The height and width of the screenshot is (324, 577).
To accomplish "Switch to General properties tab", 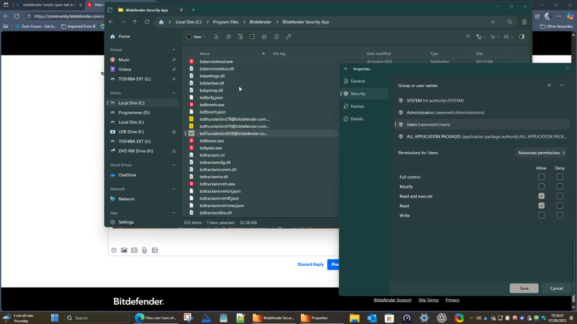I will [x=364, y=81].
